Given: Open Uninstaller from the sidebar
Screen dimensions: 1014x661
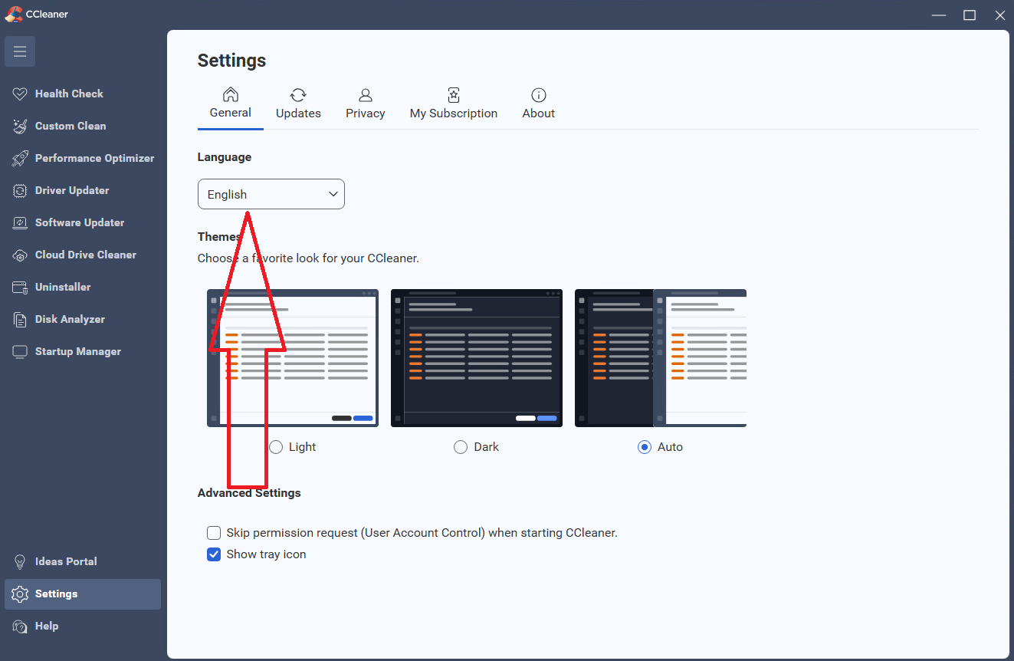Looking at the screenshot, I should [x=63, y=287].
